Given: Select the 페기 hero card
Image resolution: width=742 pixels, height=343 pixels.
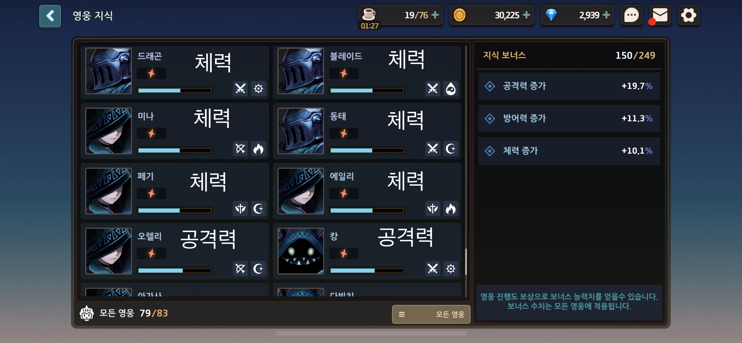Looking at the screenshot, I should pos(175,191).
